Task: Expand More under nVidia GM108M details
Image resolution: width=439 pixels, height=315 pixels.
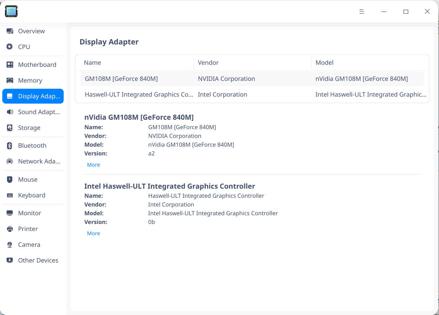Action: coord(93,165)
